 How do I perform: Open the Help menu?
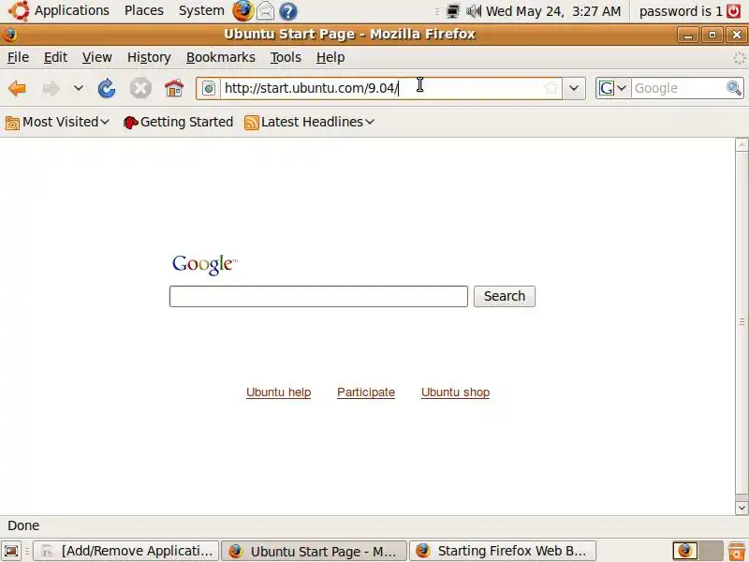click(330, 57)
